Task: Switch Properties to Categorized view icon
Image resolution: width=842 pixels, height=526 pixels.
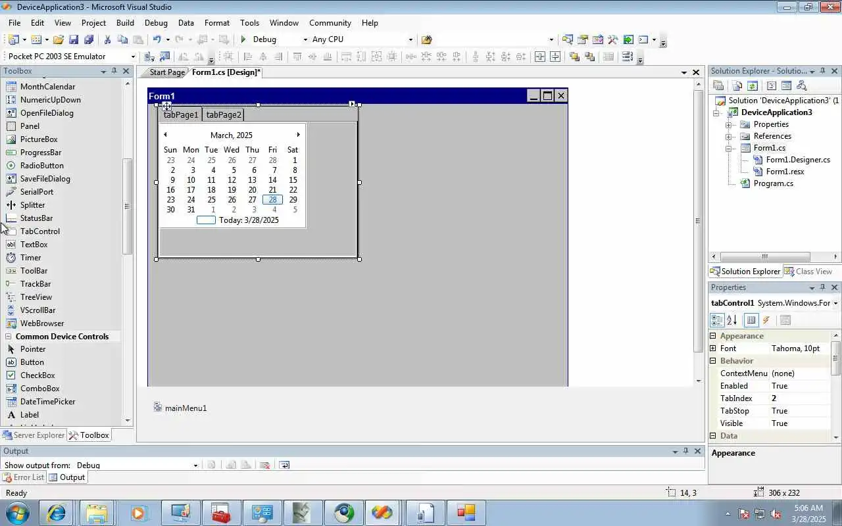Action: [718, 320]
